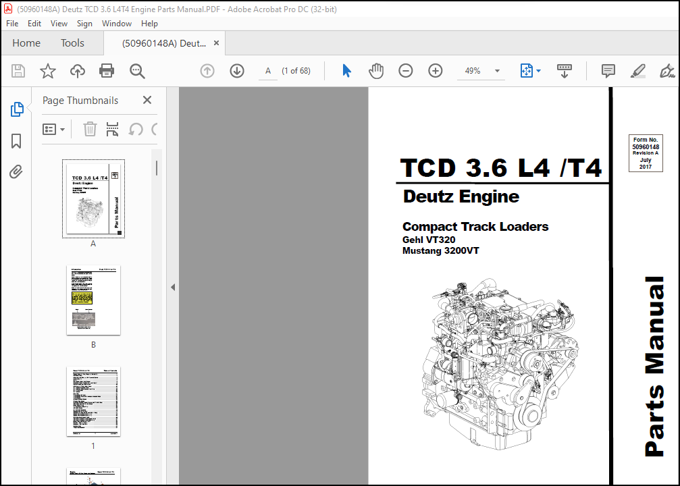
Task: Click 'Gehl VT320' text
Action: [429, 240]
